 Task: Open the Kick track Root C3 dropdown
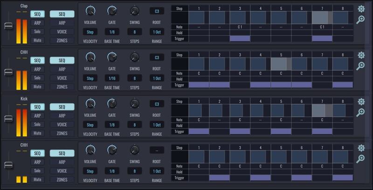(157, 104)
